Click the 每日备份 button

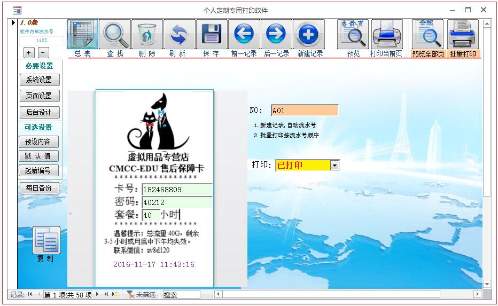(40, 188)
